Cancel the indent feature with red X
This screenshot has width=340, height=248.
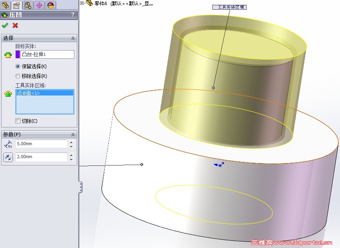click(x=15, y=25)
